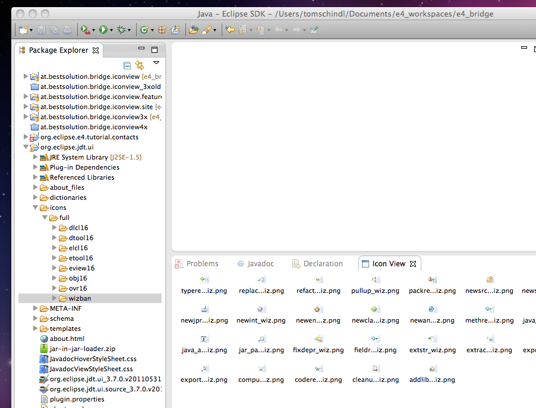This screenshot has width=536, height=408.
Task: Click the New Java Package icon
Action: tap(162, 29)
